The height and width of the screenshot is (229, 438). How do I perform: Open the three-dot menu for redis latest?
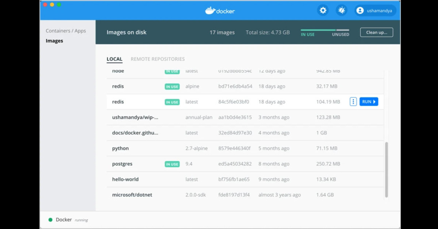point(353,102)
